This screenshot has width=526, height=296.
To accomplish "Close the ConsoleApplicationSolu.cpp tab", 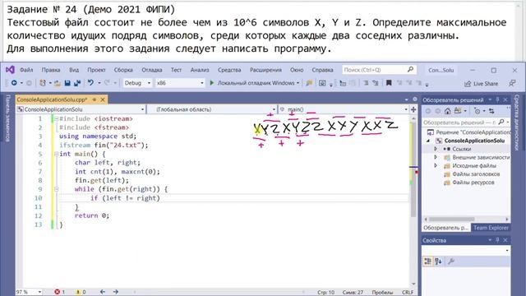I will pyautogui.click(x=103, y=99).
